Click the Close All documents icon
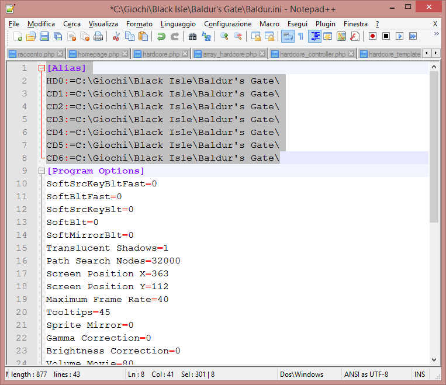Viewport: 446px width, 385px height. pos(85,36)
